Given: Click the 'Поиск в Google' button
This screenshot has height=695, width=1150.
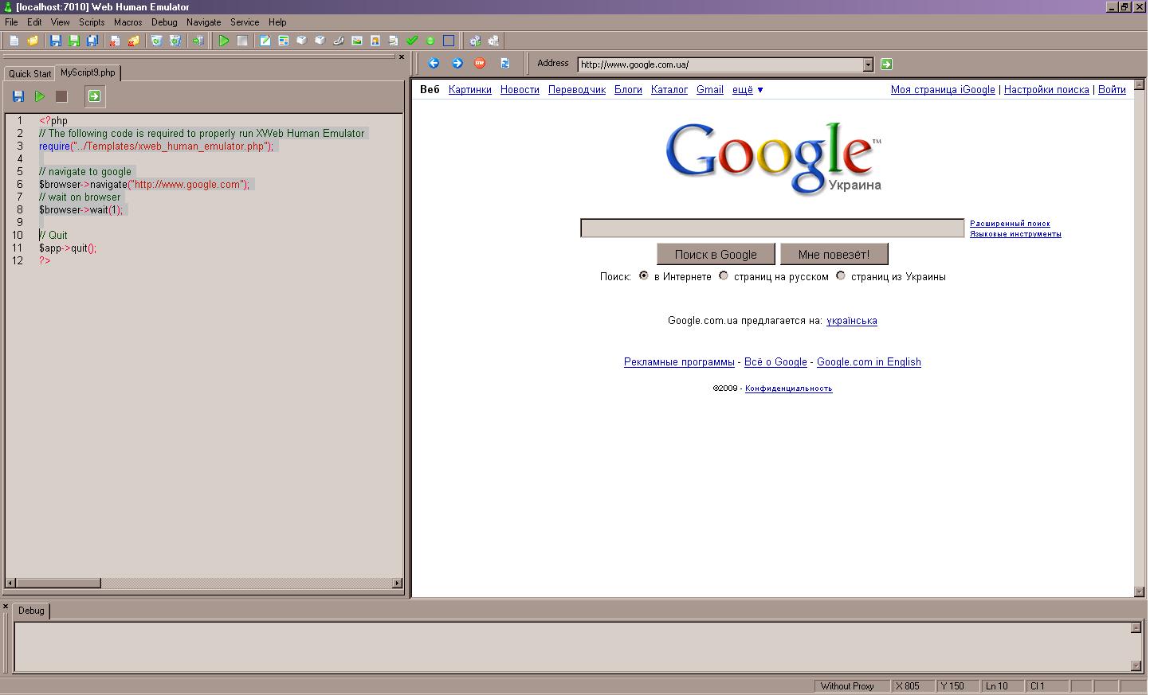Looking at the screenshot, I should click(716, 255).
